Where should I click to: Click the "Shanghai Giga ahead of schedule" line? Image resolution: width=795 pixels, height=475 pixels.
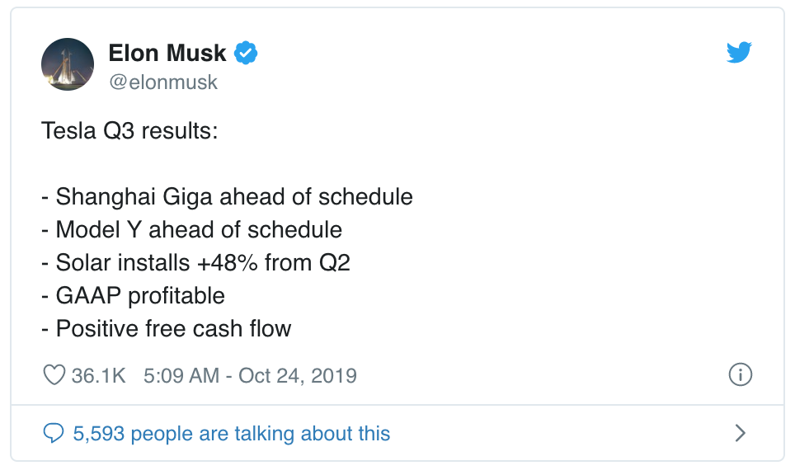pos(233,197)
